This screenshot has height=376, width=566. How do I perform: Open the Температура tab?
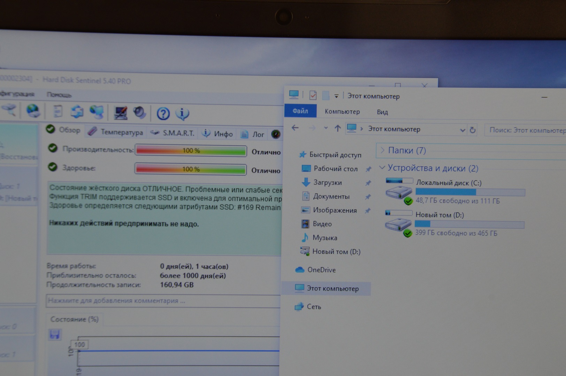coord(115,132)
